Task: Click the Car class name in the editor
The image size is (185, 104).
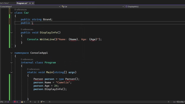Action: click(x=26, y=13)
